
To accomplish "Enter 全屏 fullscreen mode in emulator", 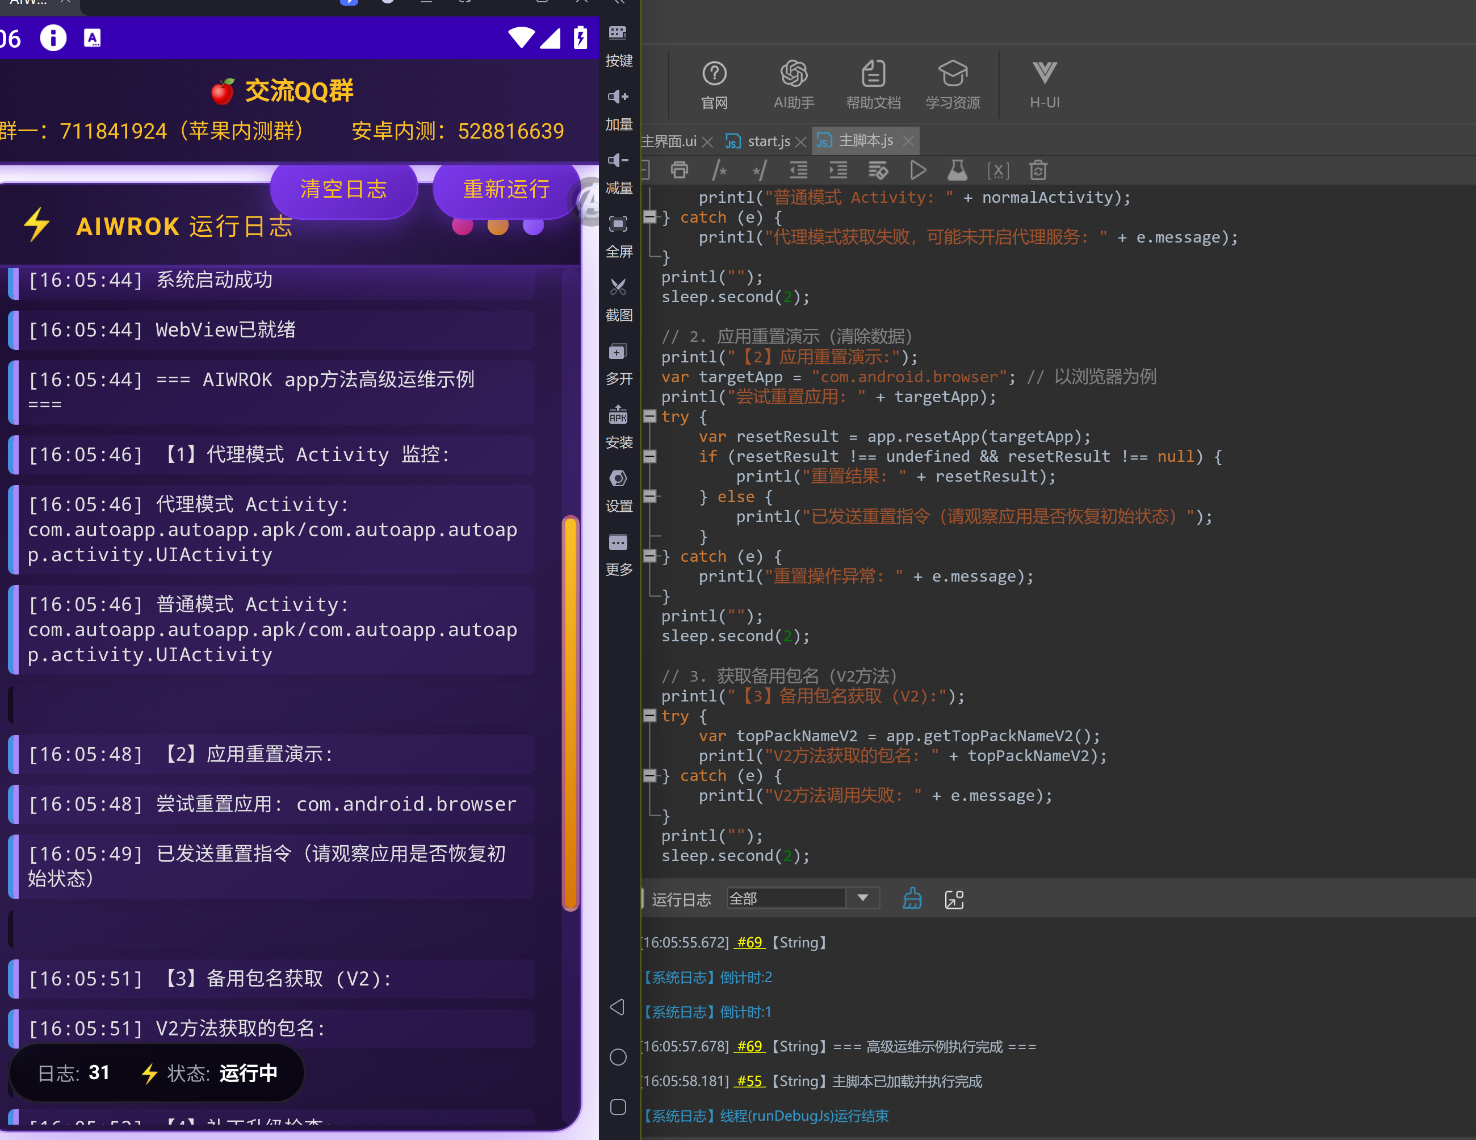I will pyautogui.click(x=618, y=237).
